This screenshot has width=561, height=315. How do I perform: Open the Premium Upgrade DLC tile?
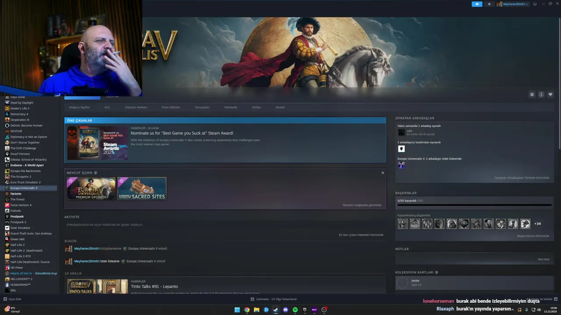point(91,189)
